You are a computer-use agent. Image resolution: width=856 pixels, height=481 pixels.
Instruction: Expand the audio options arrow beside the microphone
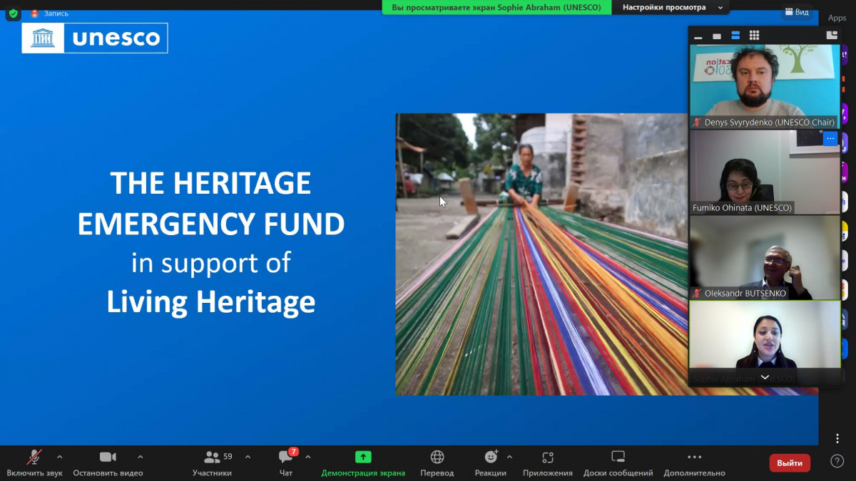click(x=59, y=457)
